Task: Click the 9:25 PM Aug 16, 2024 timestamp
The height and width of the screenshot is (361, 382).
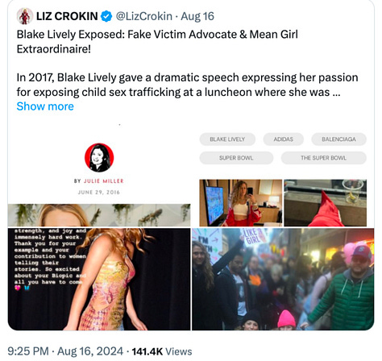Action: [x=65, y=351]
